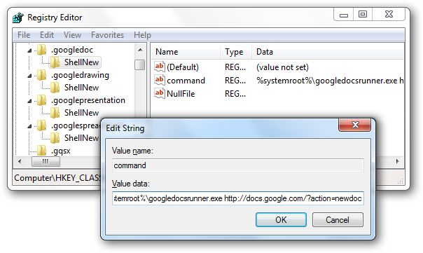The width and height of the screenshot is (423, 253).
Task: Click the Value name field showing command
Action: tap(238, 165)
